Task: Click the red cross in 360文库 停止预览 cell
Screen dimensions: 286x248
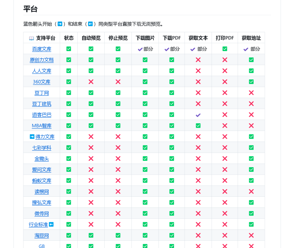Action: tap(118, 82)
